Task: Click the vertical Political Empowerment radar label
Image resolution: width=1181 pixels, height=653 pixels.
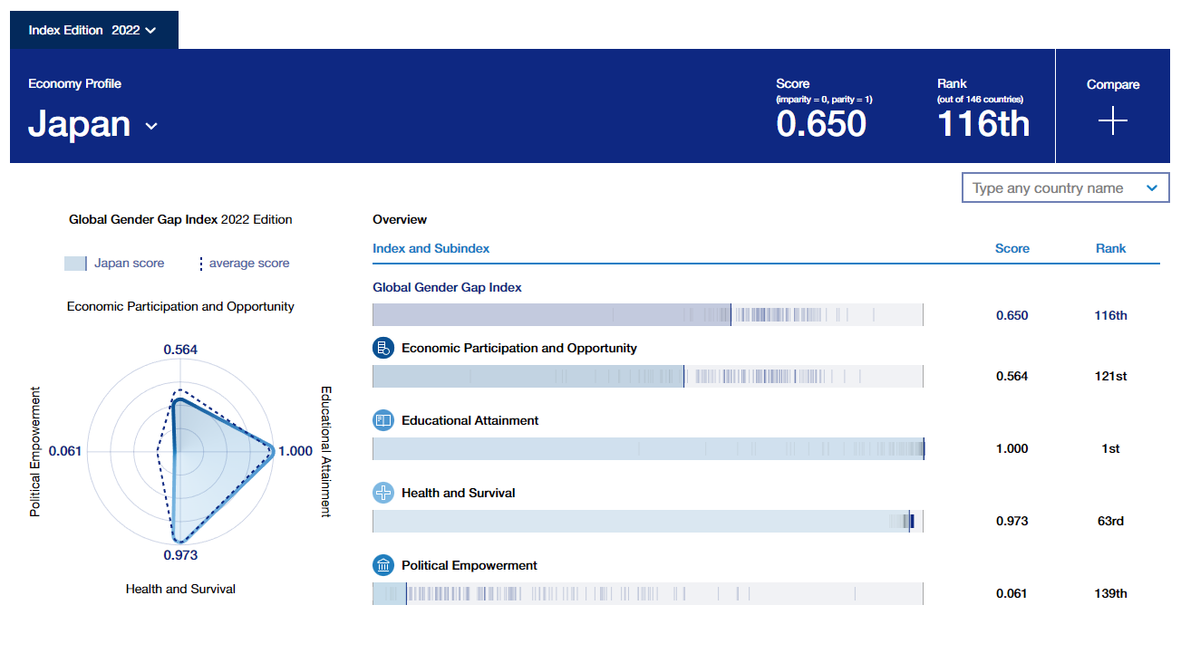Action: click(x=35, y=452)
